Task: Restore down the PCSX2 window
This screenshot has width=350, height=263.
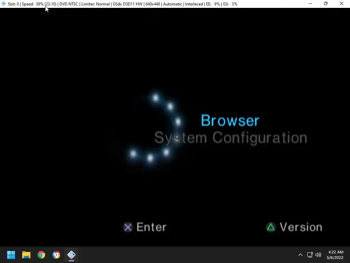Action: (x=326, y=4)
